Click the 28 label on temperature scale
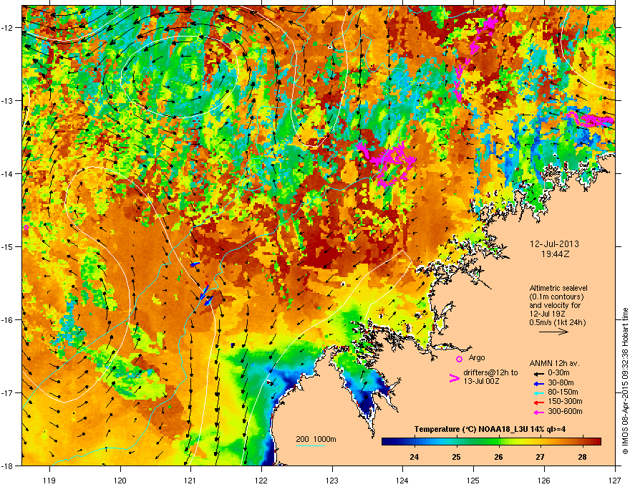The width and height of the screenshot is (630, 487). tap(582, 457)
